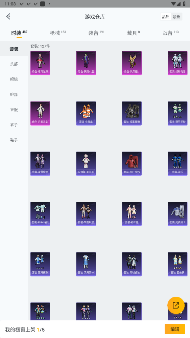Viewport: 190px width, 338px height.
Task: Open the 套装-小丑鱼 orange outfit item
Action: [86, 113]
